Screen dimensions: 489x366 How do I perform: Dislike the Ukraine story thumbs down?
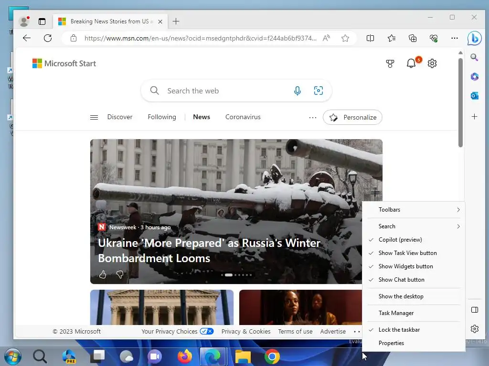[120, 274]
